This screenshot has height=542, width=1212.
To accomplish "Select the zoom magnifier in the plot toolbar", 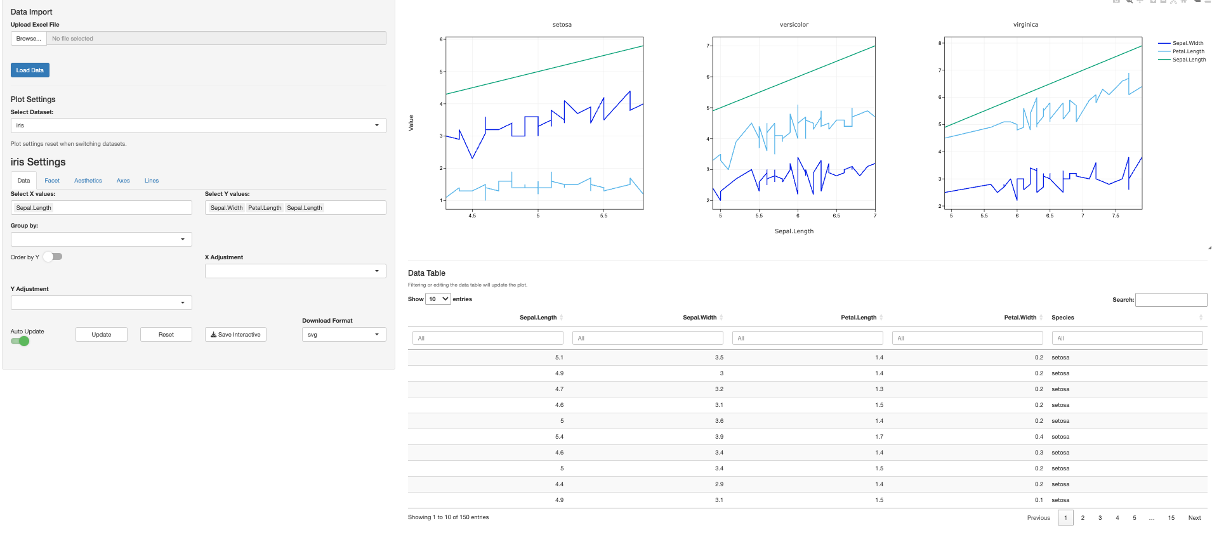I will pyautogui.click(x=1130, y=2).
